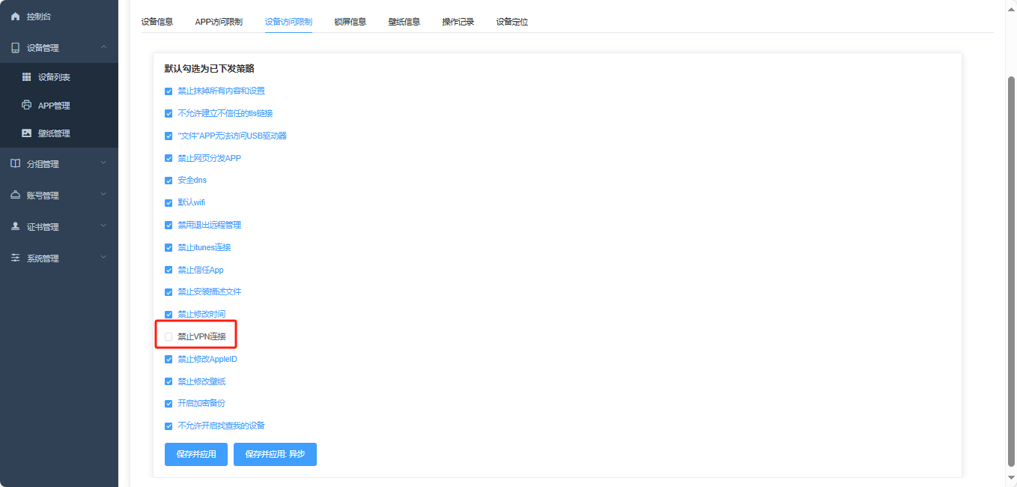The height and width of the screenshot is (487, 1017).
Task: Uncheck 禁止修改AppleID checkbox
Action: [x=169, y=360]
